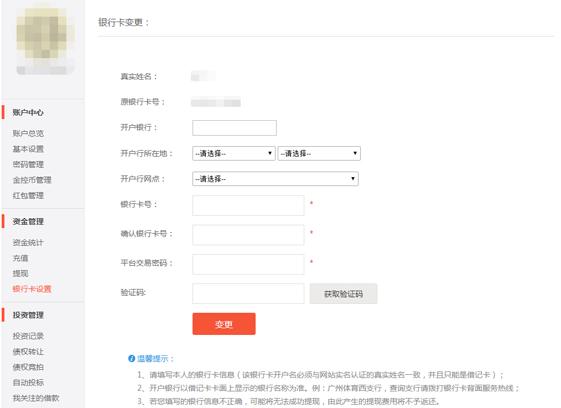561x408 pixels.
Task: Click the 开户银行 text field
Action: coord(234,128)
